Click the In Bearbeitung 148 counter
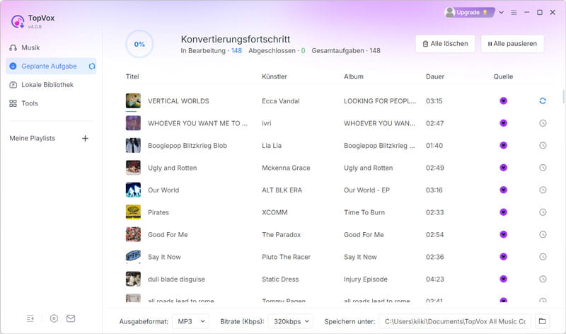This screenshot has height=334, width=566. coord(211,50)
